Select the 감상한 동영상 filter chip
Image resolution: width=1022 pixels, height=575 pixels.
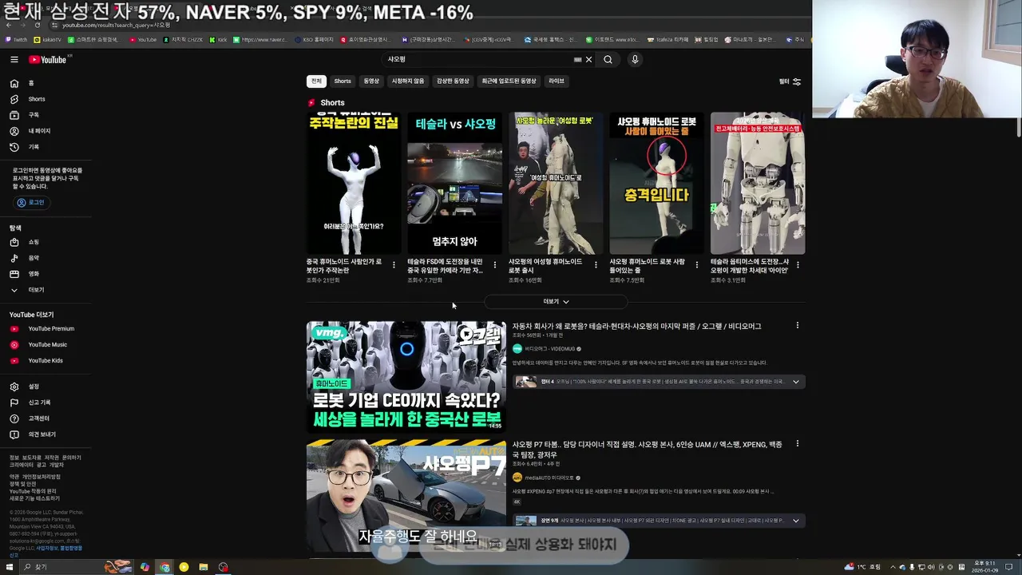coord(453,81)
